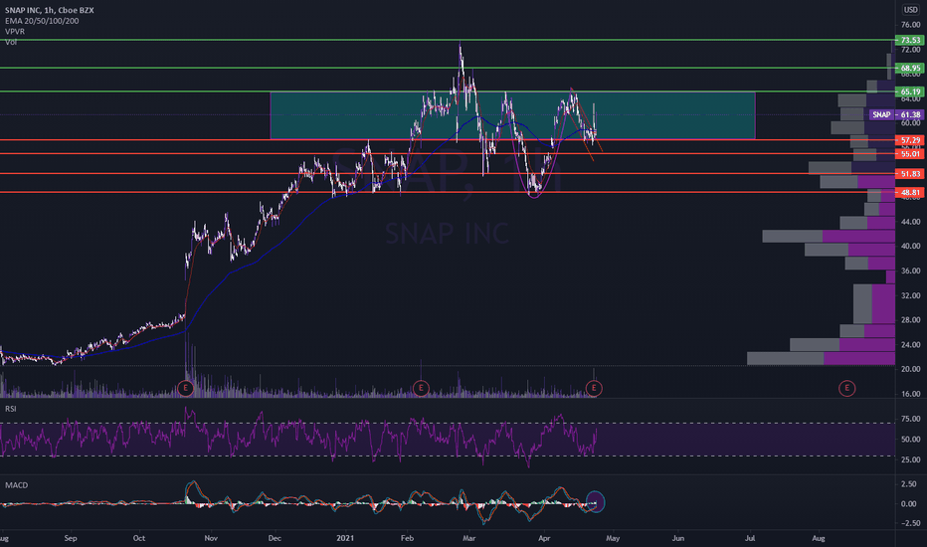Select the Vol indicator label
This screenshot has width=927, height=547.
pyautogui.click(x=11, y=42)
